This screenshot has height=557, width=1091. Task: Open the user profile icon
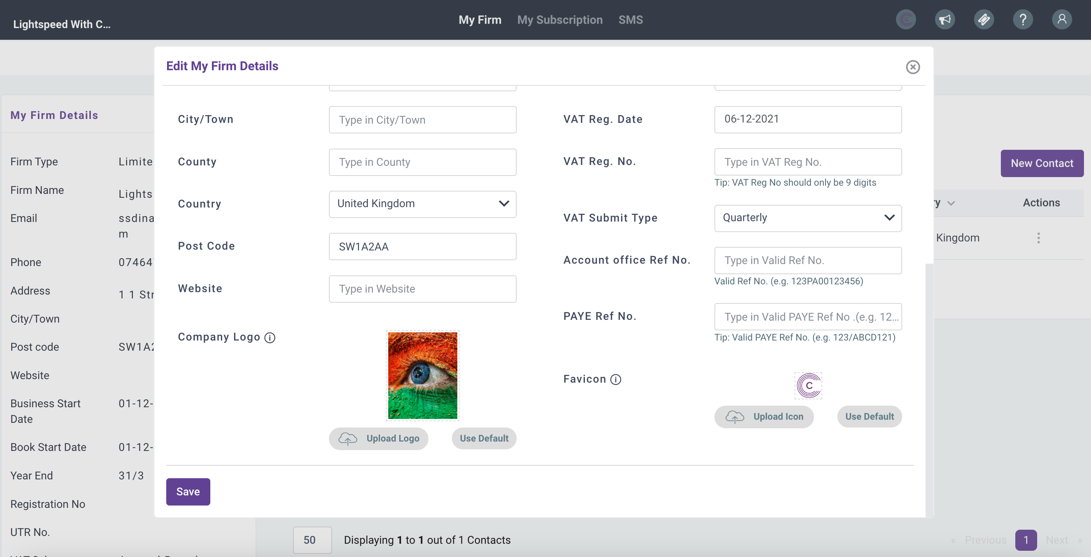pos(1061,20)
